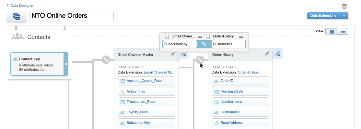This screenshot has width=361, height=129.
Task: Select CustomerID in relationship popup
Action: [x=228, y=44]
